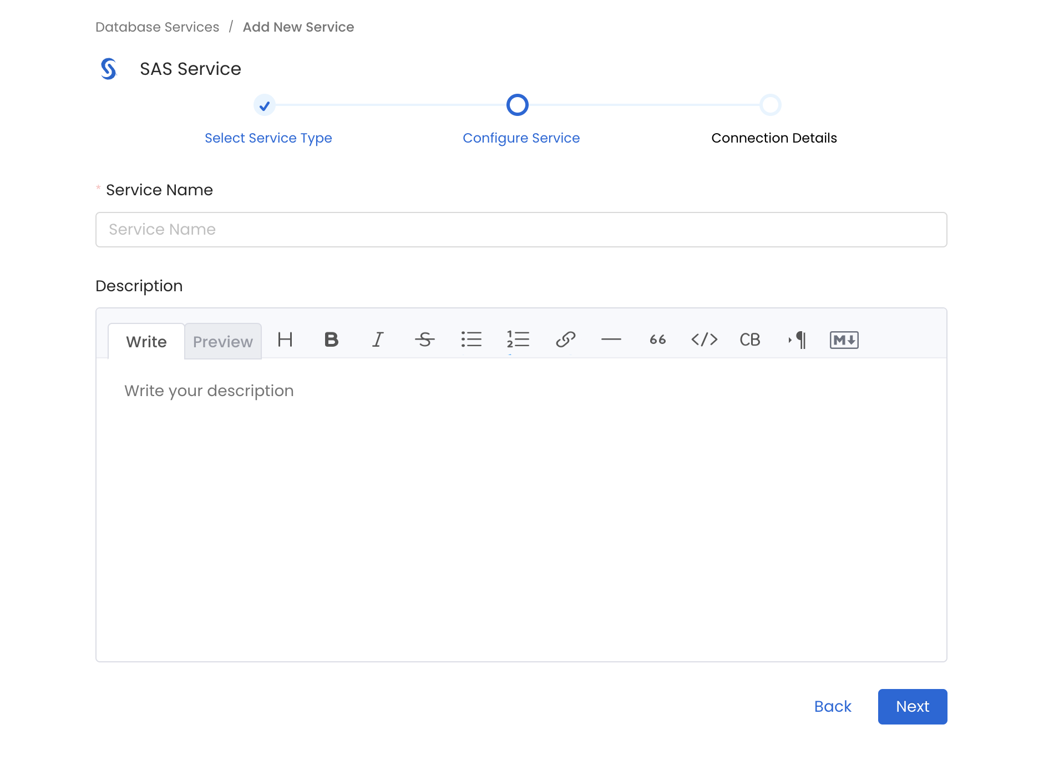Apply strikethrough formatting
The height and width of the screenshot is (770, 1054).
(424, 340)
